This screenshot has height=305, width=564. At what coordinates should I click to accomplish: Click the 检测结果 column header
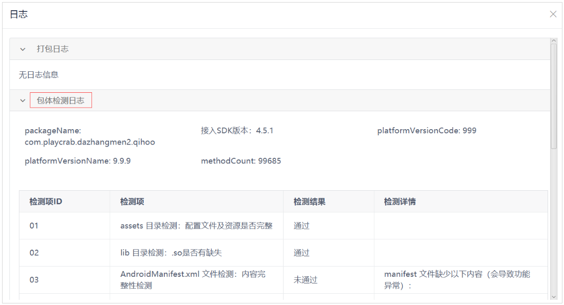(309, 201)
